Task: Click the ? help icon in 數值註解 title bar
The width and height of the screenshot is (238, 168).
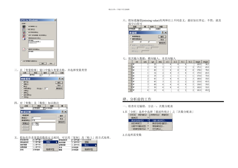Action: [x=62, y=112]
